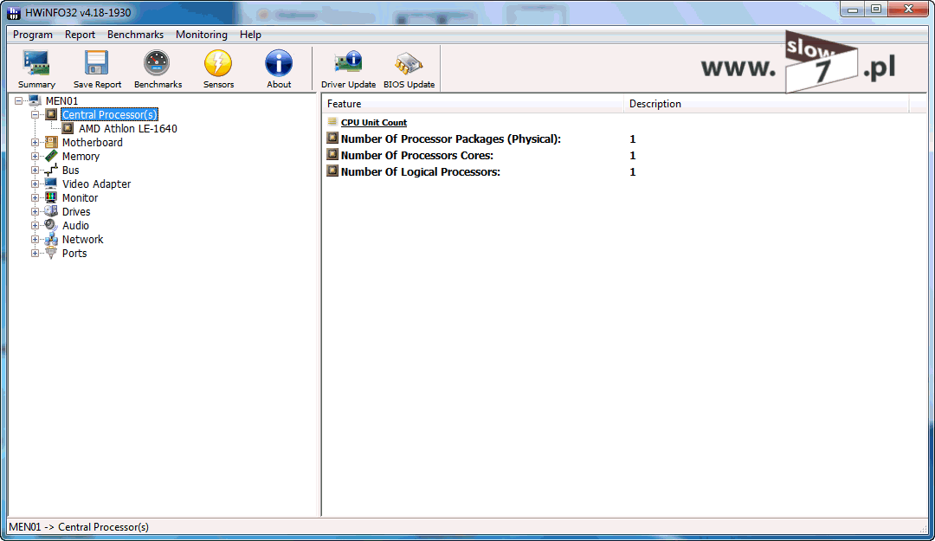
Task: Expand the Drives branch
Action: (x=35, y=212)
